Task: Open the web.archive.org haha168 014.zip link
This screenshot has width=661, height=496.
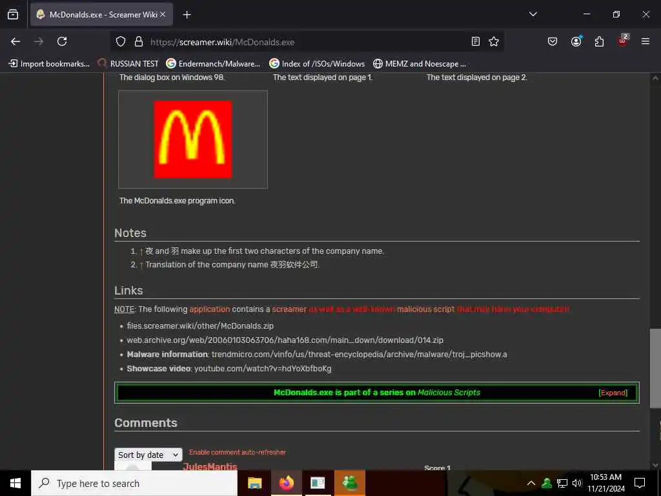Action: [x=285, y=340]
